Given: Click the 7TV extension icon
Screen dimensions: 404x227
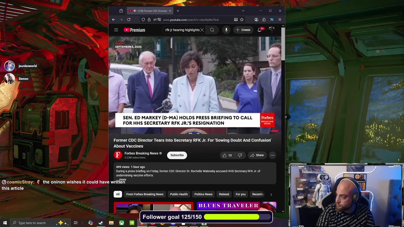Looking at the screenshot, I should pos(272,20).
